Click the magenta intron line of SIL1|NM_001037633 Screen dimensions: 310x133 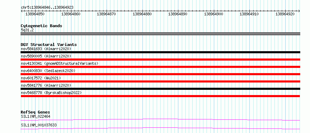[160, 128]
